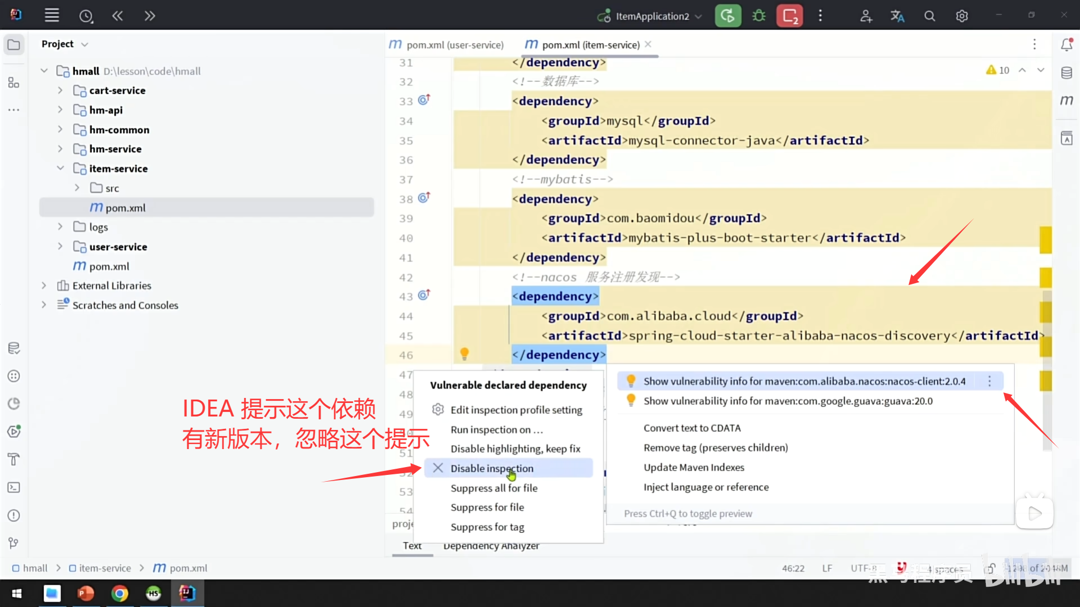This screenshot has width=1080, height=607.
Task: Rerun the ItemApplication2 run configuration
Action: tap(728, 15)
